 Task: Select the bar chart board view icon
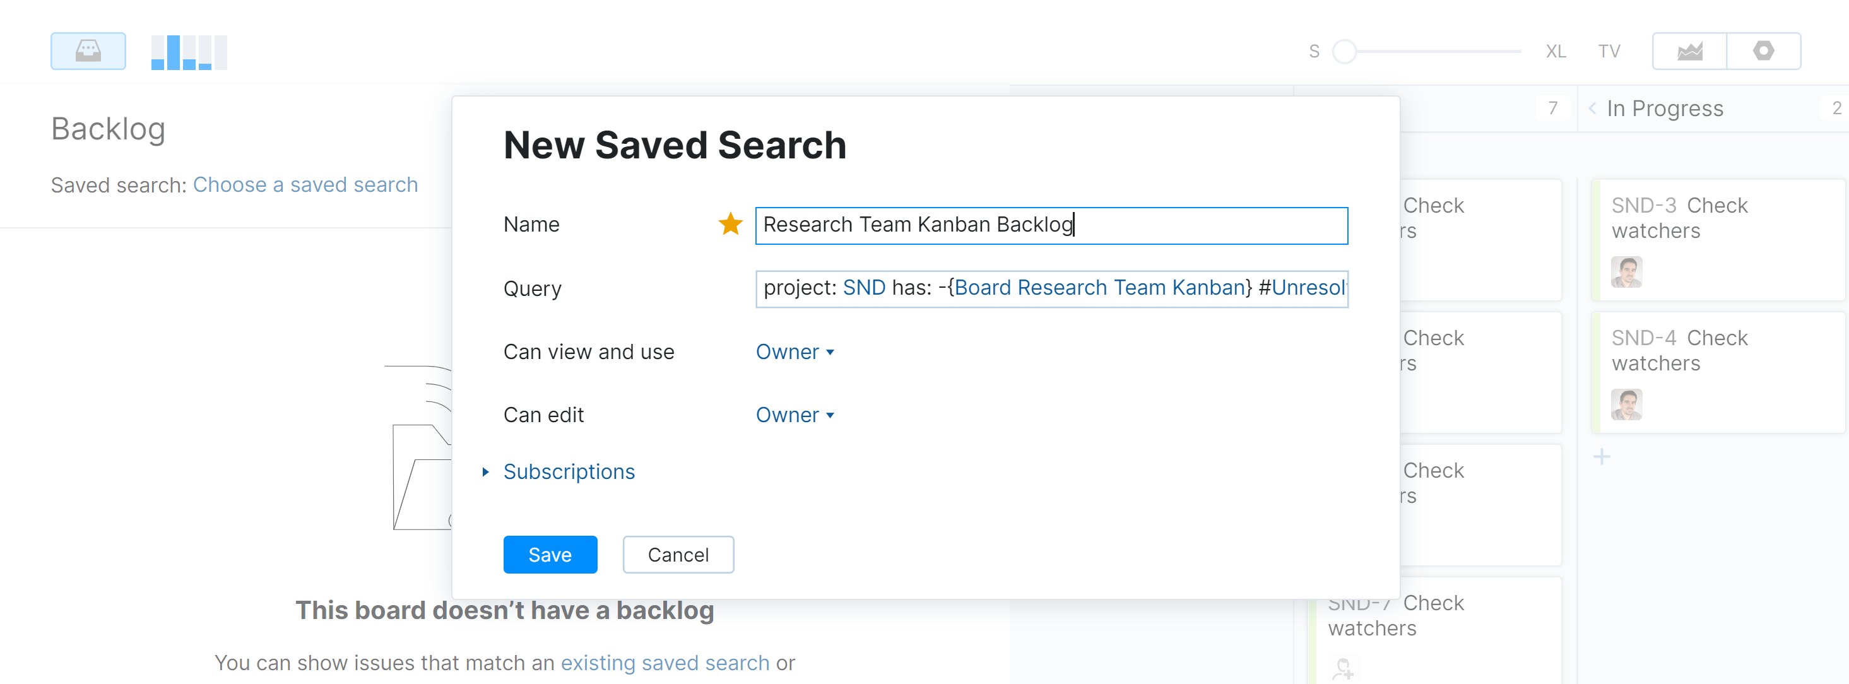[x=189, y=51]
